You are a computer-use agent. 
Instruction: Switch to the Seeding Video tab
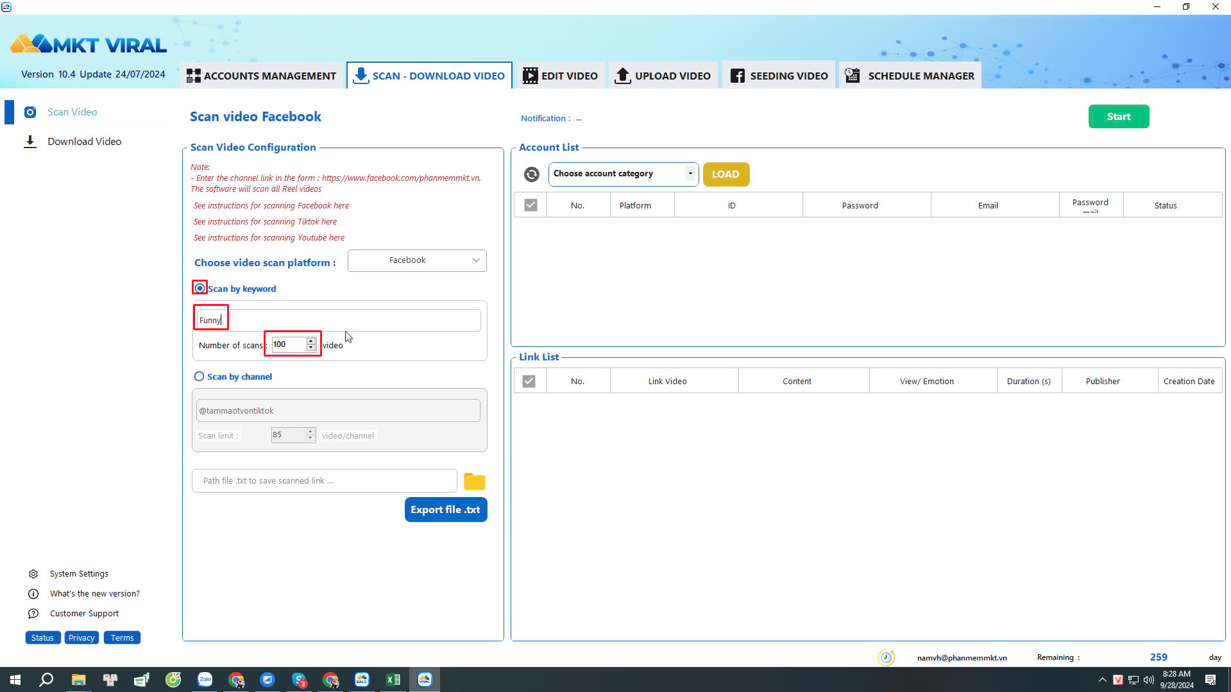tap(779, 76)
